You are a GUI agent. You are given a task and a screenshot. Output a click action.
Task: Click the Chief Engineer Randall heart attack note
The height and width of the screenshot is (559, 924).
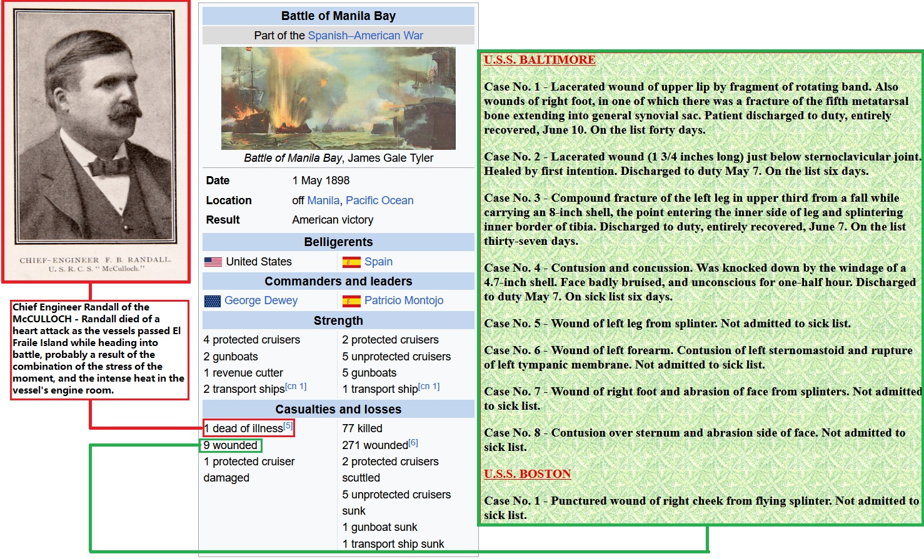coord(99,349)
